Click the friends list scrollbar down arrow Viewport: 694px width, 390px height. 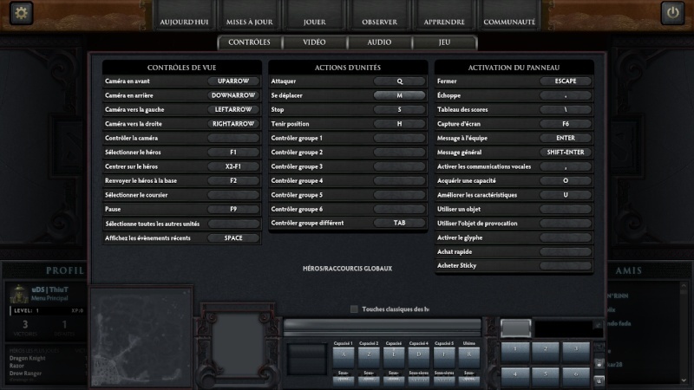pos(684,380)
